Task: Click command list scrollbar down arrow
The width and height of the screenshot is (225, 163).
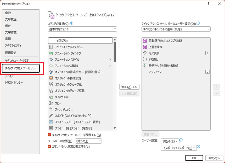Action: tap(115, 128)
